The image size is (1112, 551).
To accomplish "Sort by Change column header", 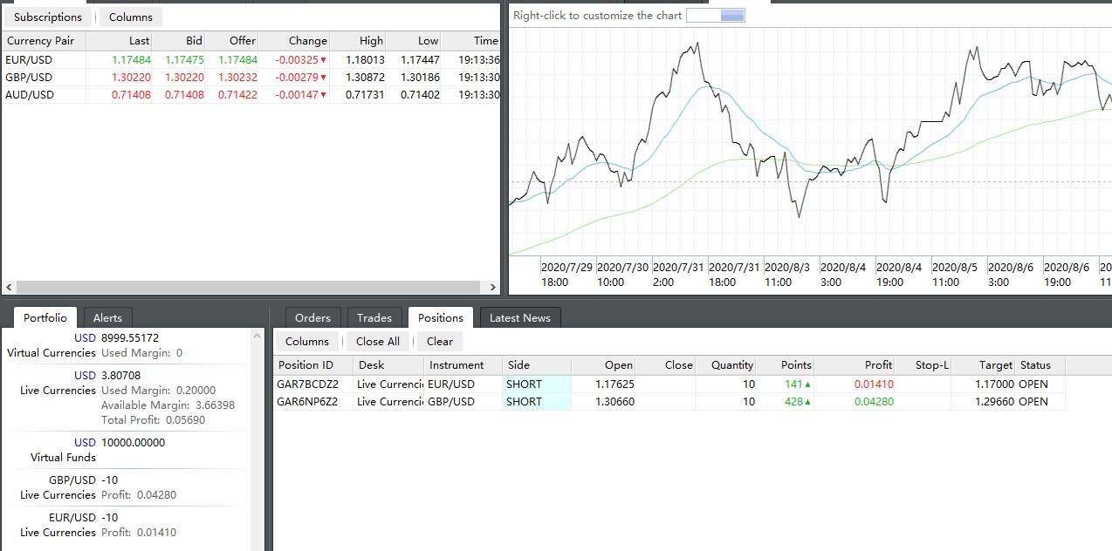I will coord(295,41).
